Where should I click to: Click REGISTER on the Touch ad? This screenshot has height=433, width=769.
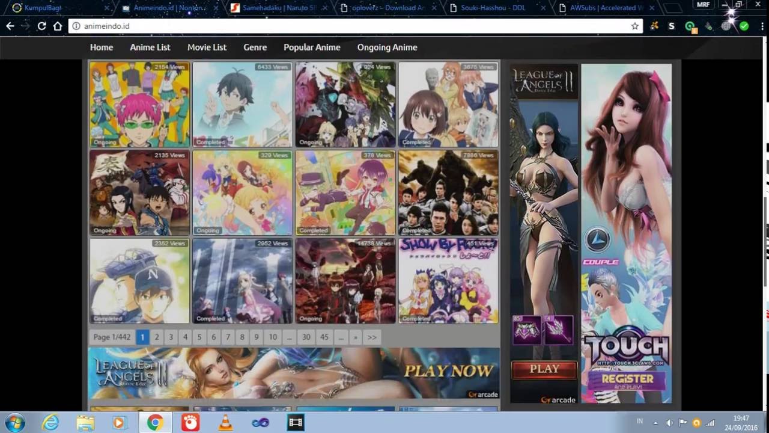tap(627, 379)
